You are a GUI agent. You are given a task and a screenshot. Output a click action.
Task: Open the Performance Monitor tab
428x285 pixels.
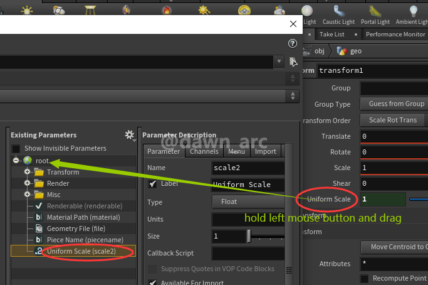(x=395, y=34)
